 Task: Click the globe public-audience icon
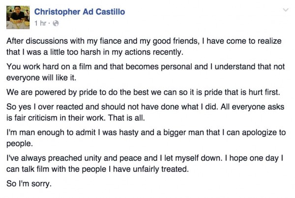(56, 23)
